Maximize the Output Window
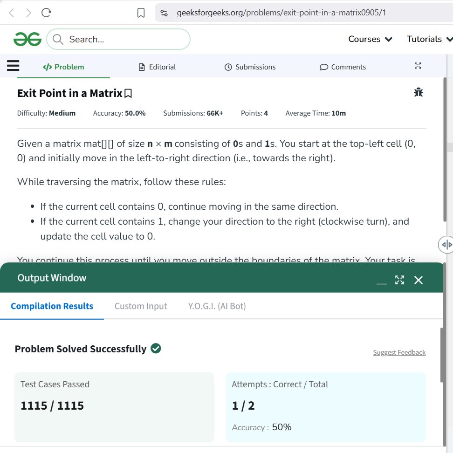This screenshot has height=453, width=453. [399, 280]
